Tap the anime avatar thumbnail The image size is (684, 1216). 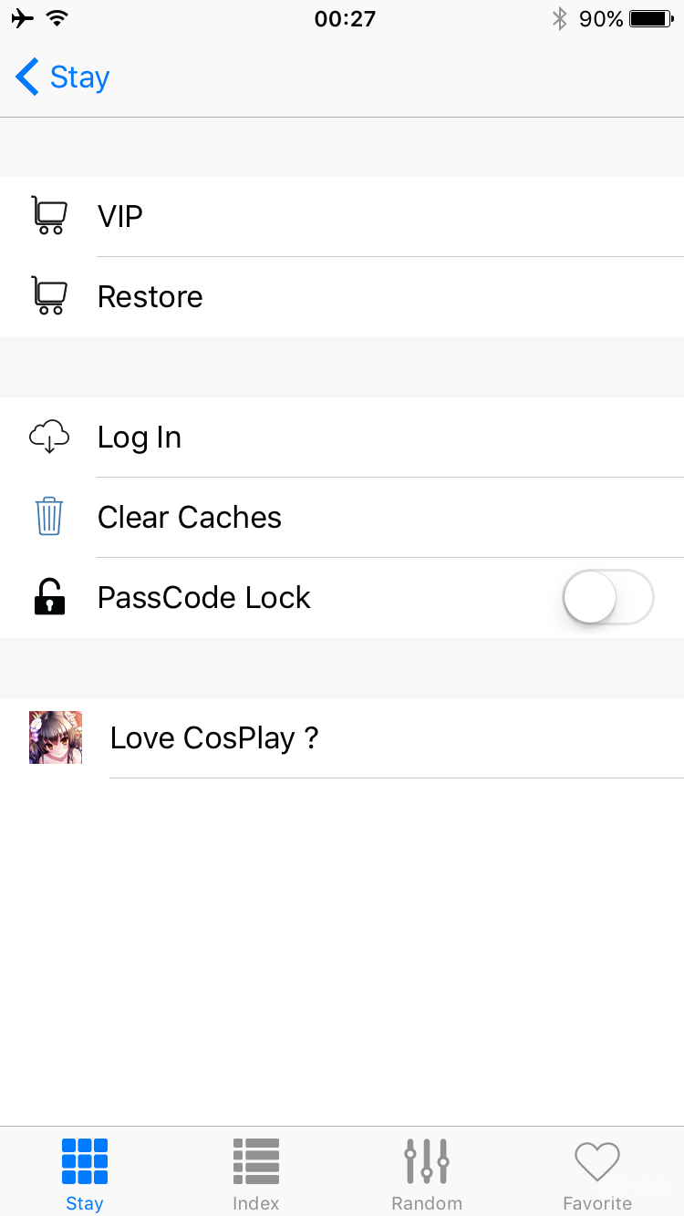click(56, 737)
